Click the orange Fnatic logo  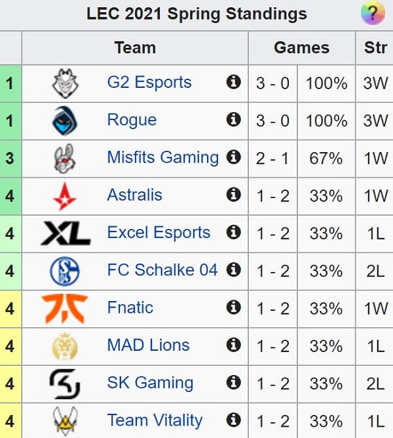pyautogui.click(x=64, y=308)
